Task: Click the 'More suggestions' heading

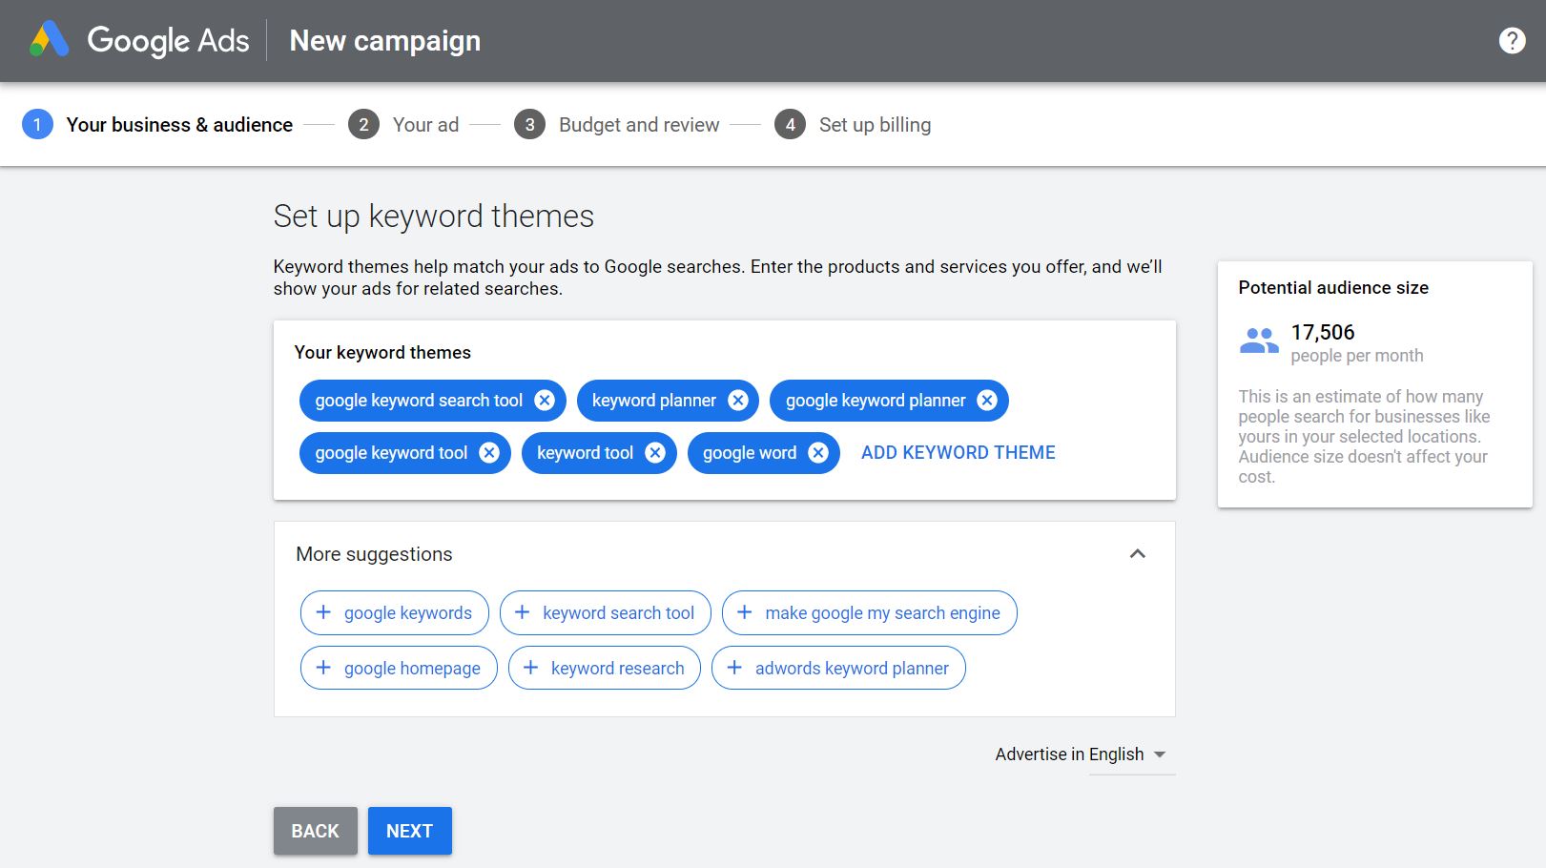Action: pyautogui.click(x=374, y=554)
